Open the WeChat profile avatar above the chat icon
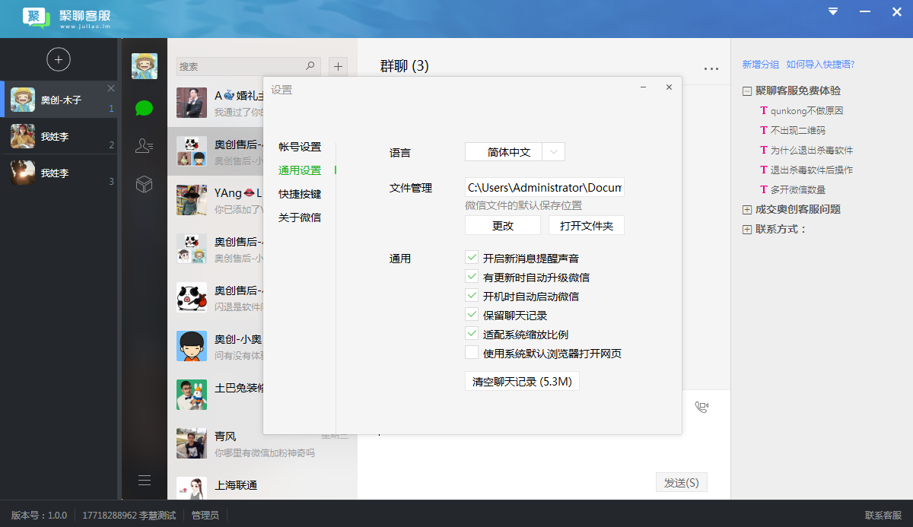The width and height of the screenshot is (913, 527). [145, 66]
